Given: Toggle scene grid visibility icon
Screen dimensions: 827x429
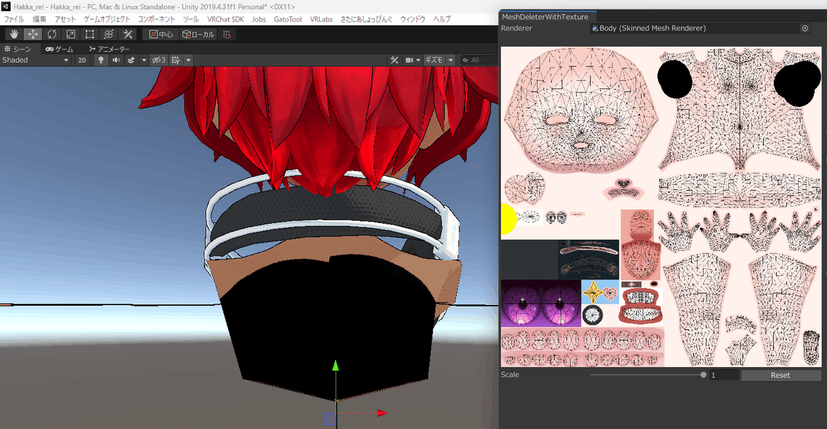Looking at the screenshot, I should coord(176,61).
